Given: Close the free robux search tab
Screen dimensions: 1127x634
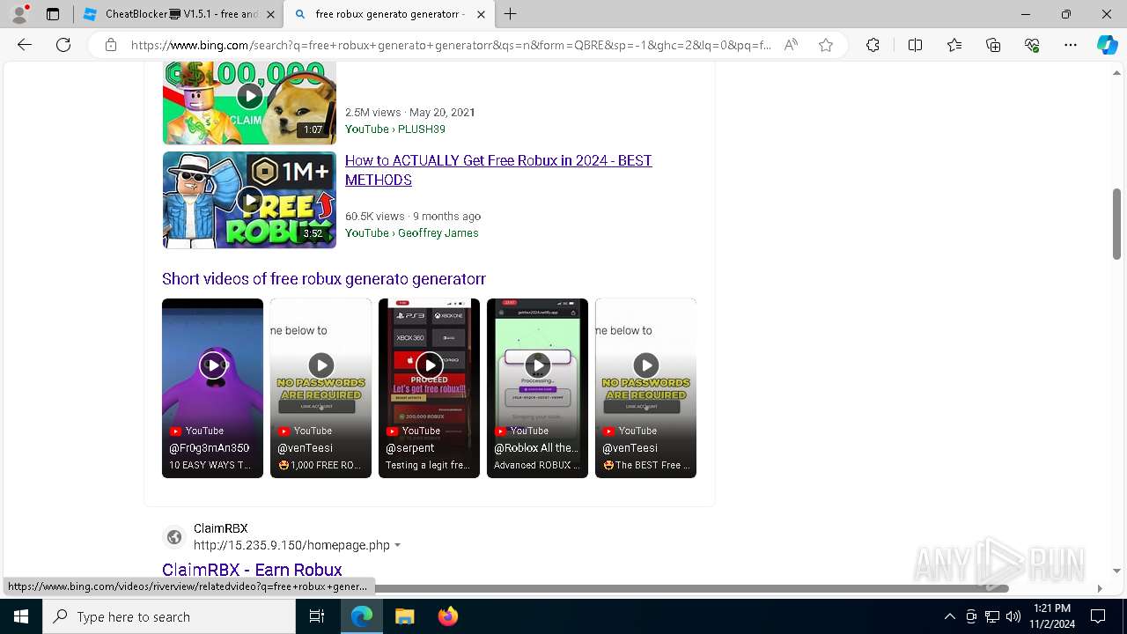Looking at the screenshot, I should (481, 14).
